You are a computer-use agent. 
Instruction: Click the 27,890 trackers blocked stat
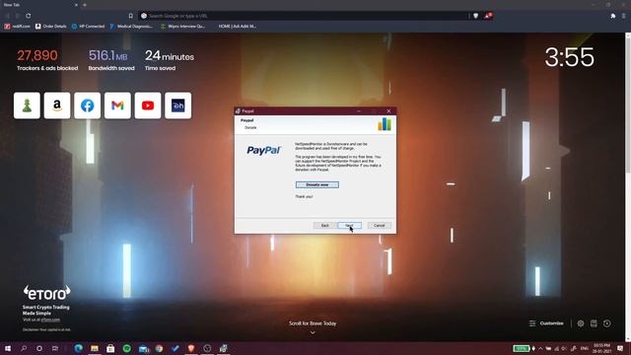(x=47, y=59)
